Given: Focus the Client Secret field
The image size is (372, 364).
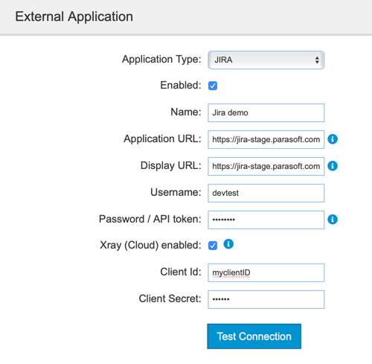Looking at the screenshot, I should pyautogui.click(x=266, y=299).
